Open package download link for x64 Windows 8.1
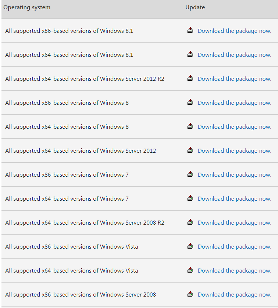Screen dimensions: 278x308 (235, 55)
